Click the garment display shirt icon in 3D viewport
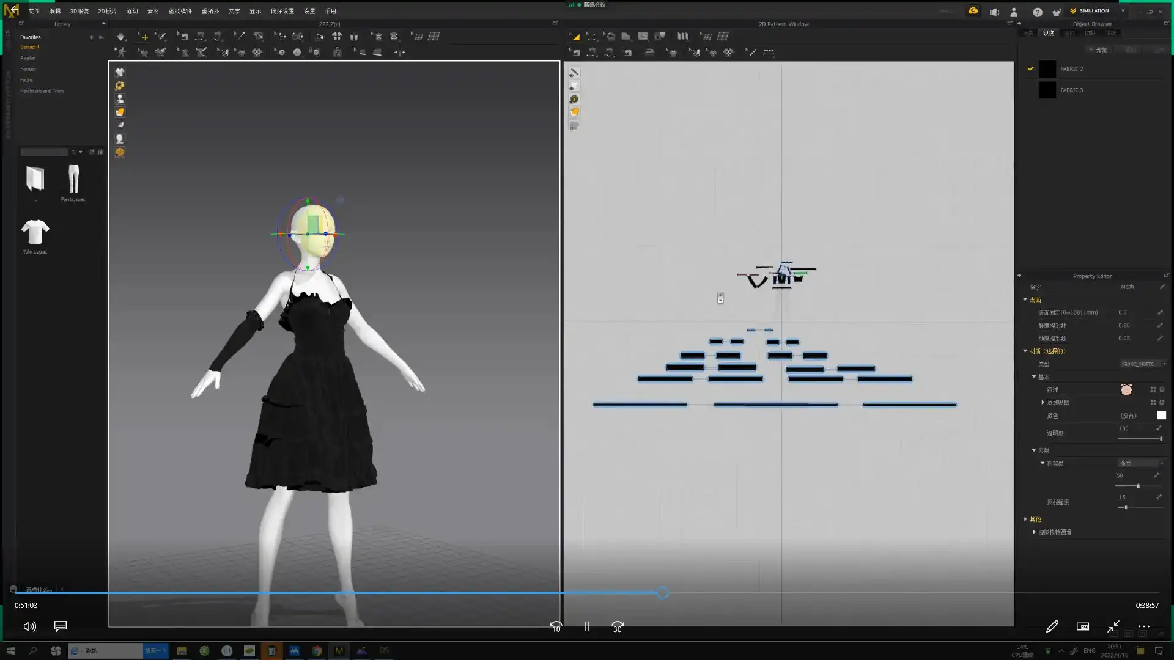Viewport: 1174px width, 660px height. click(x=120, y=72)
